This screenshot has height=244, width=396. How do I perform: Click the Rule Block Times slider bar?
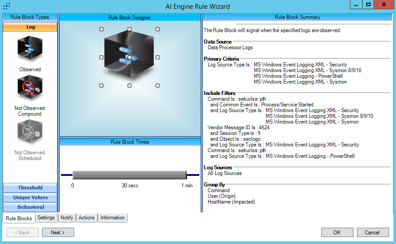(130, 175)
